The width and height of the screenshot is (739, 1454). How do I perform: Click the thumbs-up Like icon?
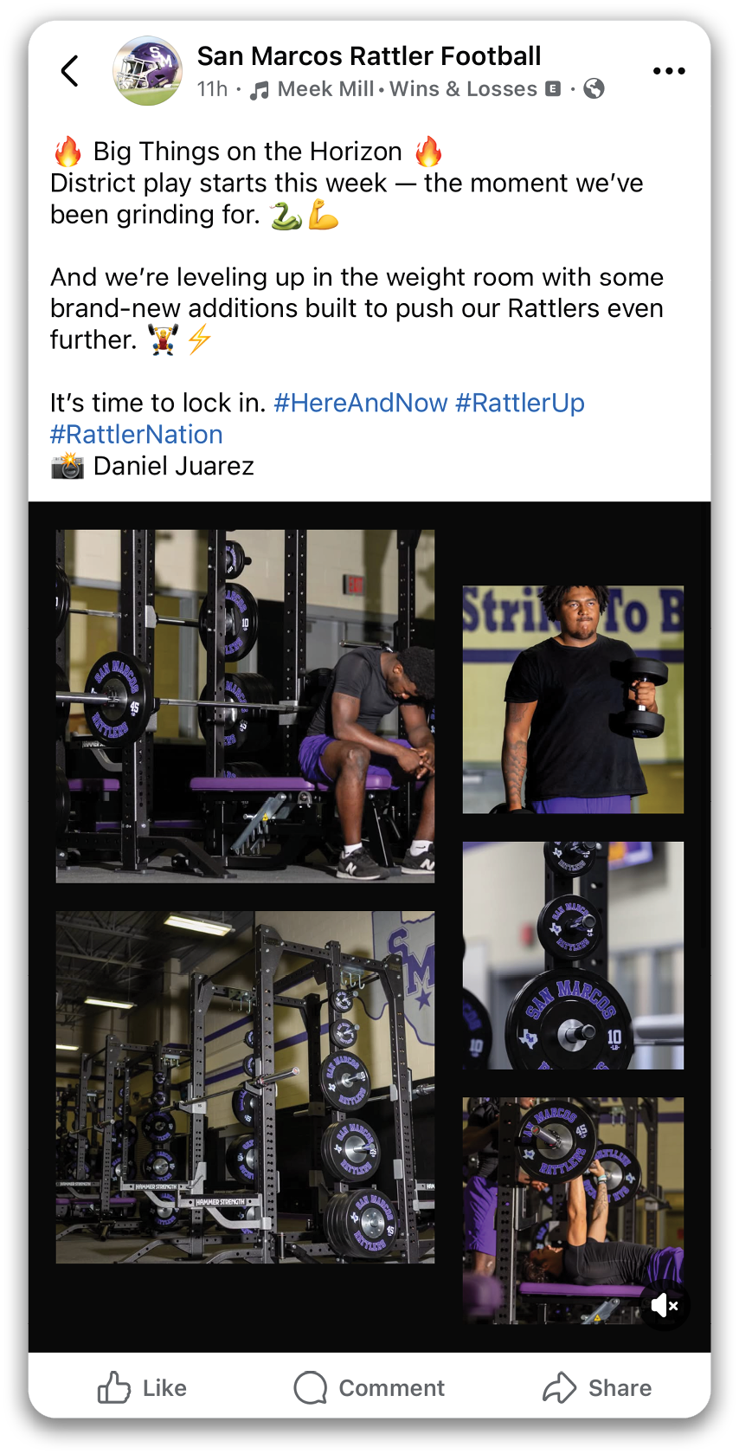(x=114, y=1387)
